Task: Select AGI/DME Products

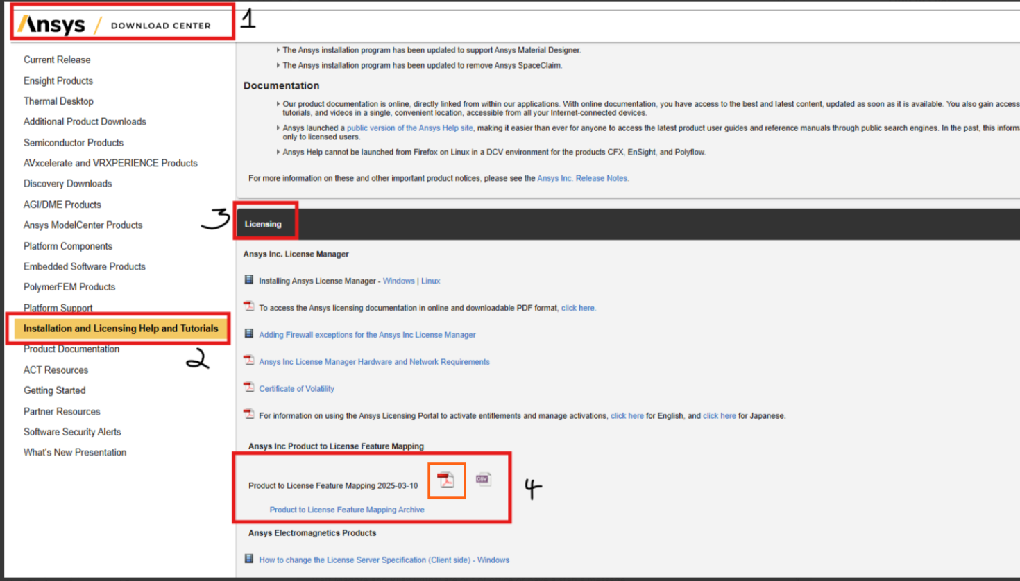Action: [62, 205]
